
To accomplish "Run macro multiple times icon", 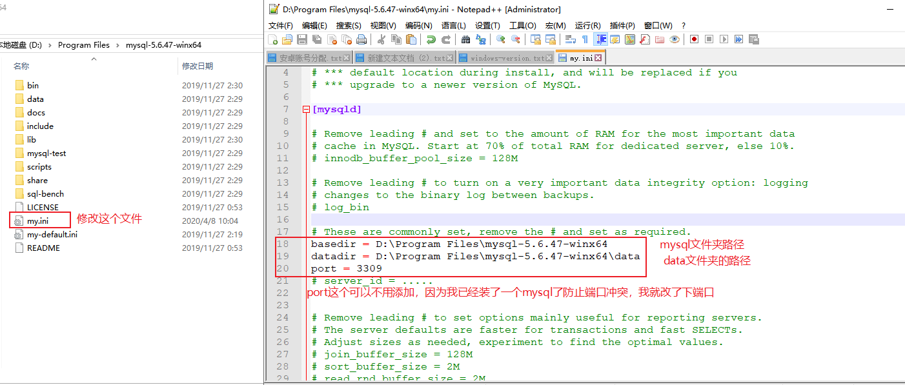I will pyautogui.click(x=739, y=39).
